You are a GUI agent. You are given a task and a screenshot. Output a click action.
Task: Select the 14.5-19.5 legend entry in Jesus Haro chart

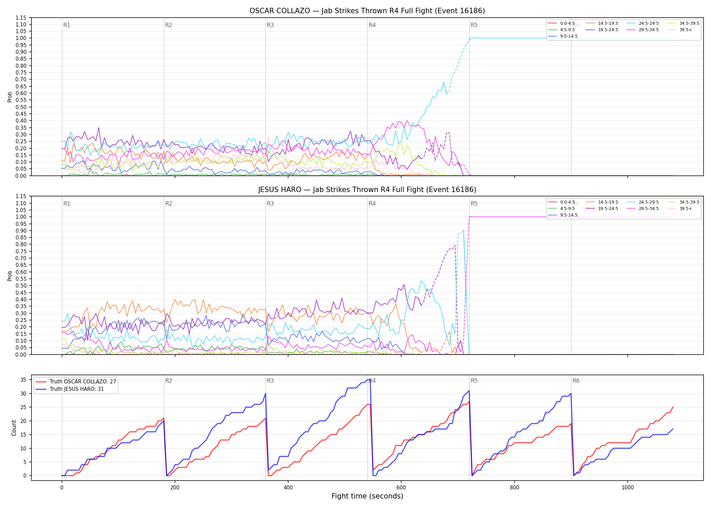[602, 202]
